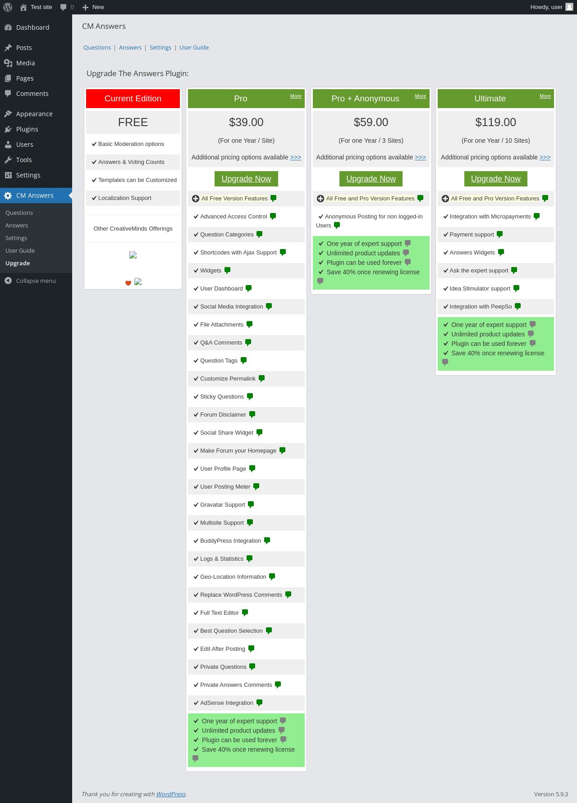Click the WordPress logo in the admin bar
Screen dimensions: 577x803
tap(8, 7)
